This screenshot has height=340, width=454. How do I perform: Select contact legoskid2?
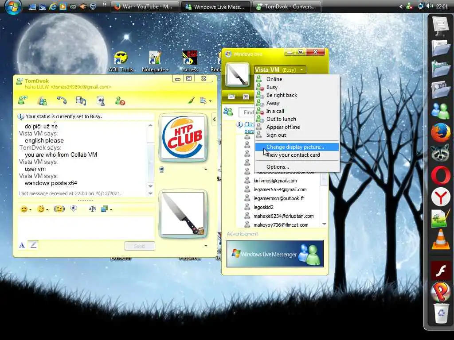pyautogui.click(x=263, y=207)
